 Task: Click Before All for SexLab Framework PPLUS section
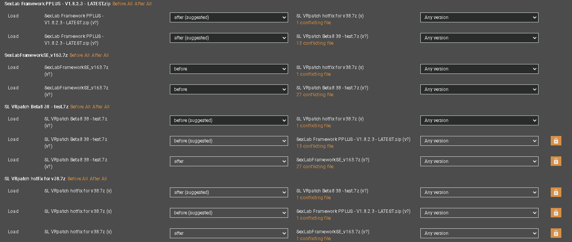pyautogui.click(x=122, y=4)
